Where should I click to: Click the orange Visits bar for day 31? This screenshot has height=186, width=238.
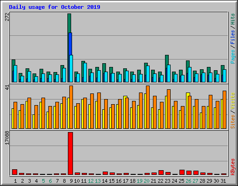225,110
